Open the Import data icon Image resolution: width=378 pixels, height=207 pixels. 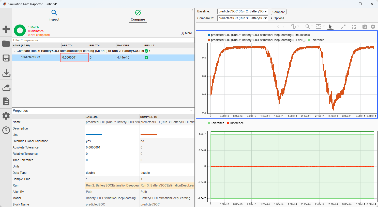tap(6, 72)
